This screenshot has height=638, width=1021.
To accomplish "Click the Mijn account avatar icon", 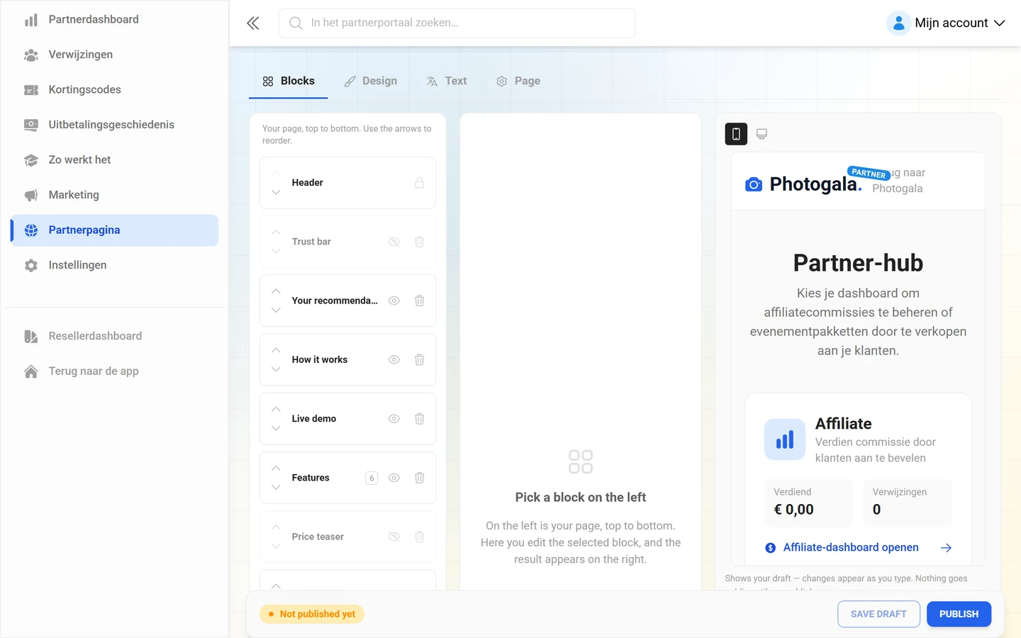I will coord(898,23).
